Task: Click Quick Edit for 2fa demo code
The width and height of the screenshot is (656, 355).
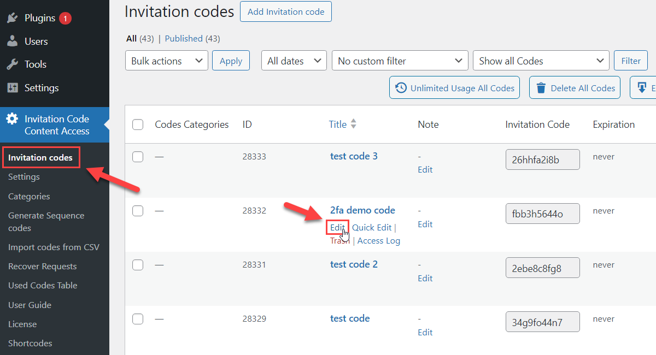Action: pyautogui.click(x=372, y=227)
